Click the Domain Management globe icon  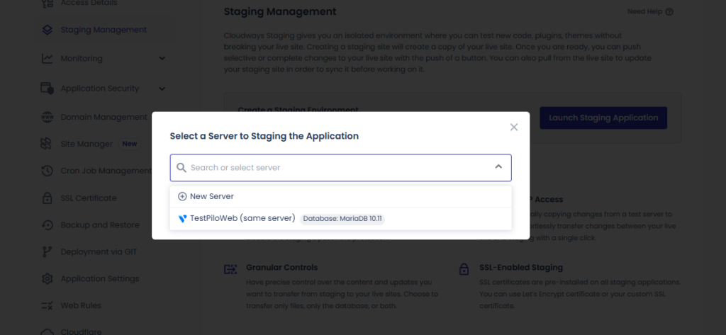click(48, 117)
